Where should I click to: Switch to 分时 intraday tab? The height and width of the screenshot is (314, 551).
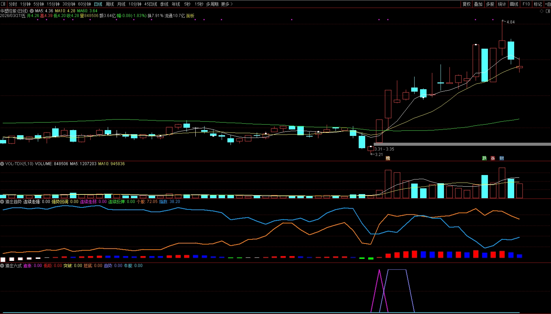pyautogui.click(x=13, y=4)
